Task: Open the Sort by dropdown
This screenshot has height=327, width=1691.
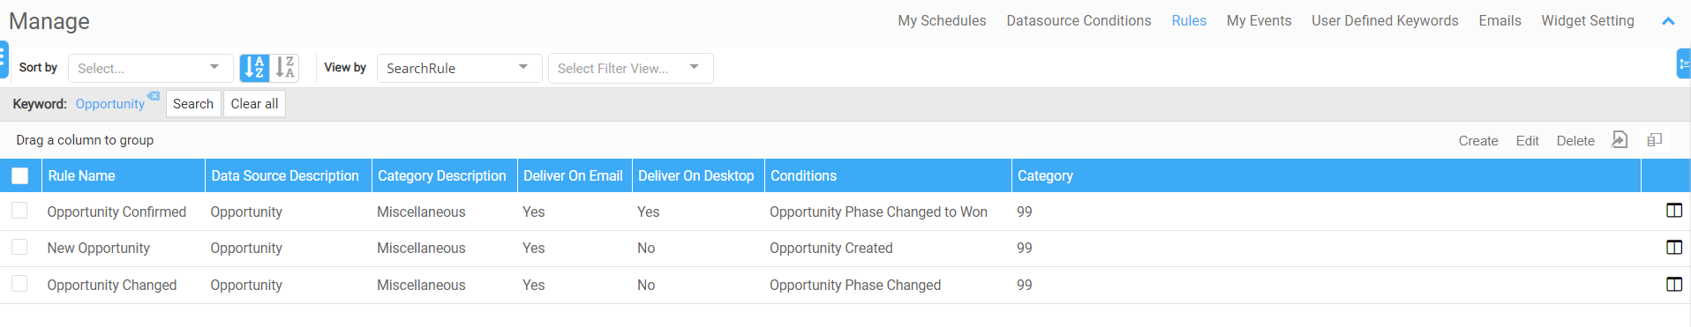Action: pyautogui.click(x=151, y=68)
